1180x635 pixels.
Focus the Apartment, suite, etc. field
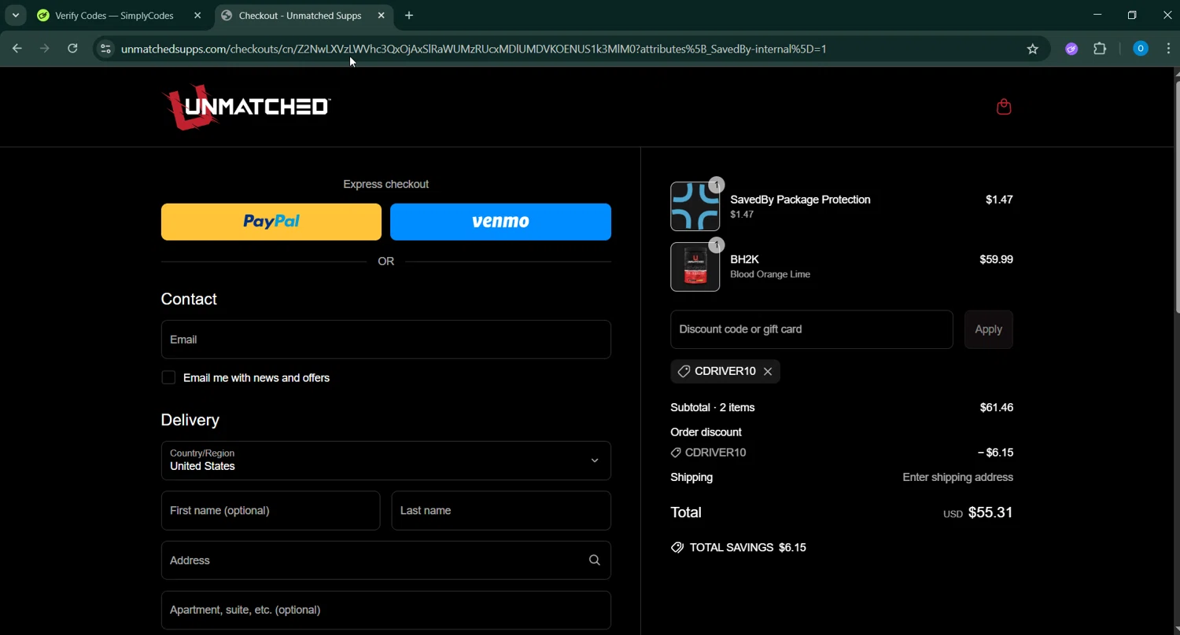pyautogui.click(x=386, y=610)
